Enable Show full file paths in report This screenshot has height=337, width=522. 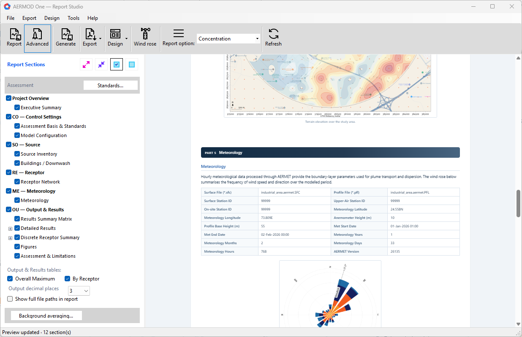[10, 299]
